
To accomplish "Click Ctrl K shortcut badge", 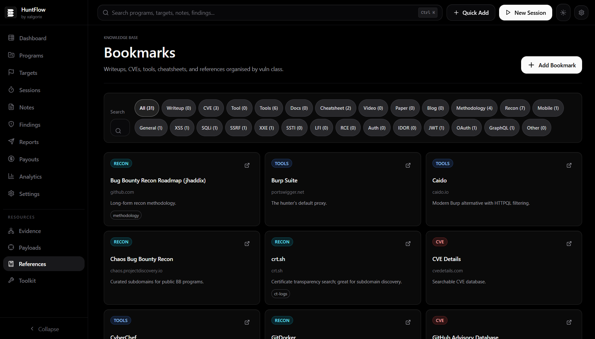I will 428,13.
